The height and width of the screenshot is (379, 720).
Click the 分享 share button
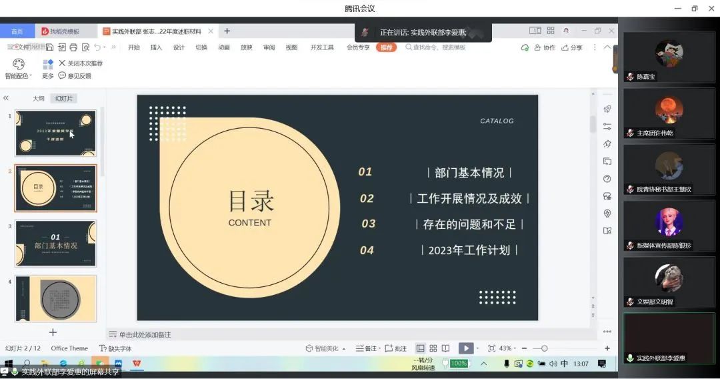(x=572, y=47)
